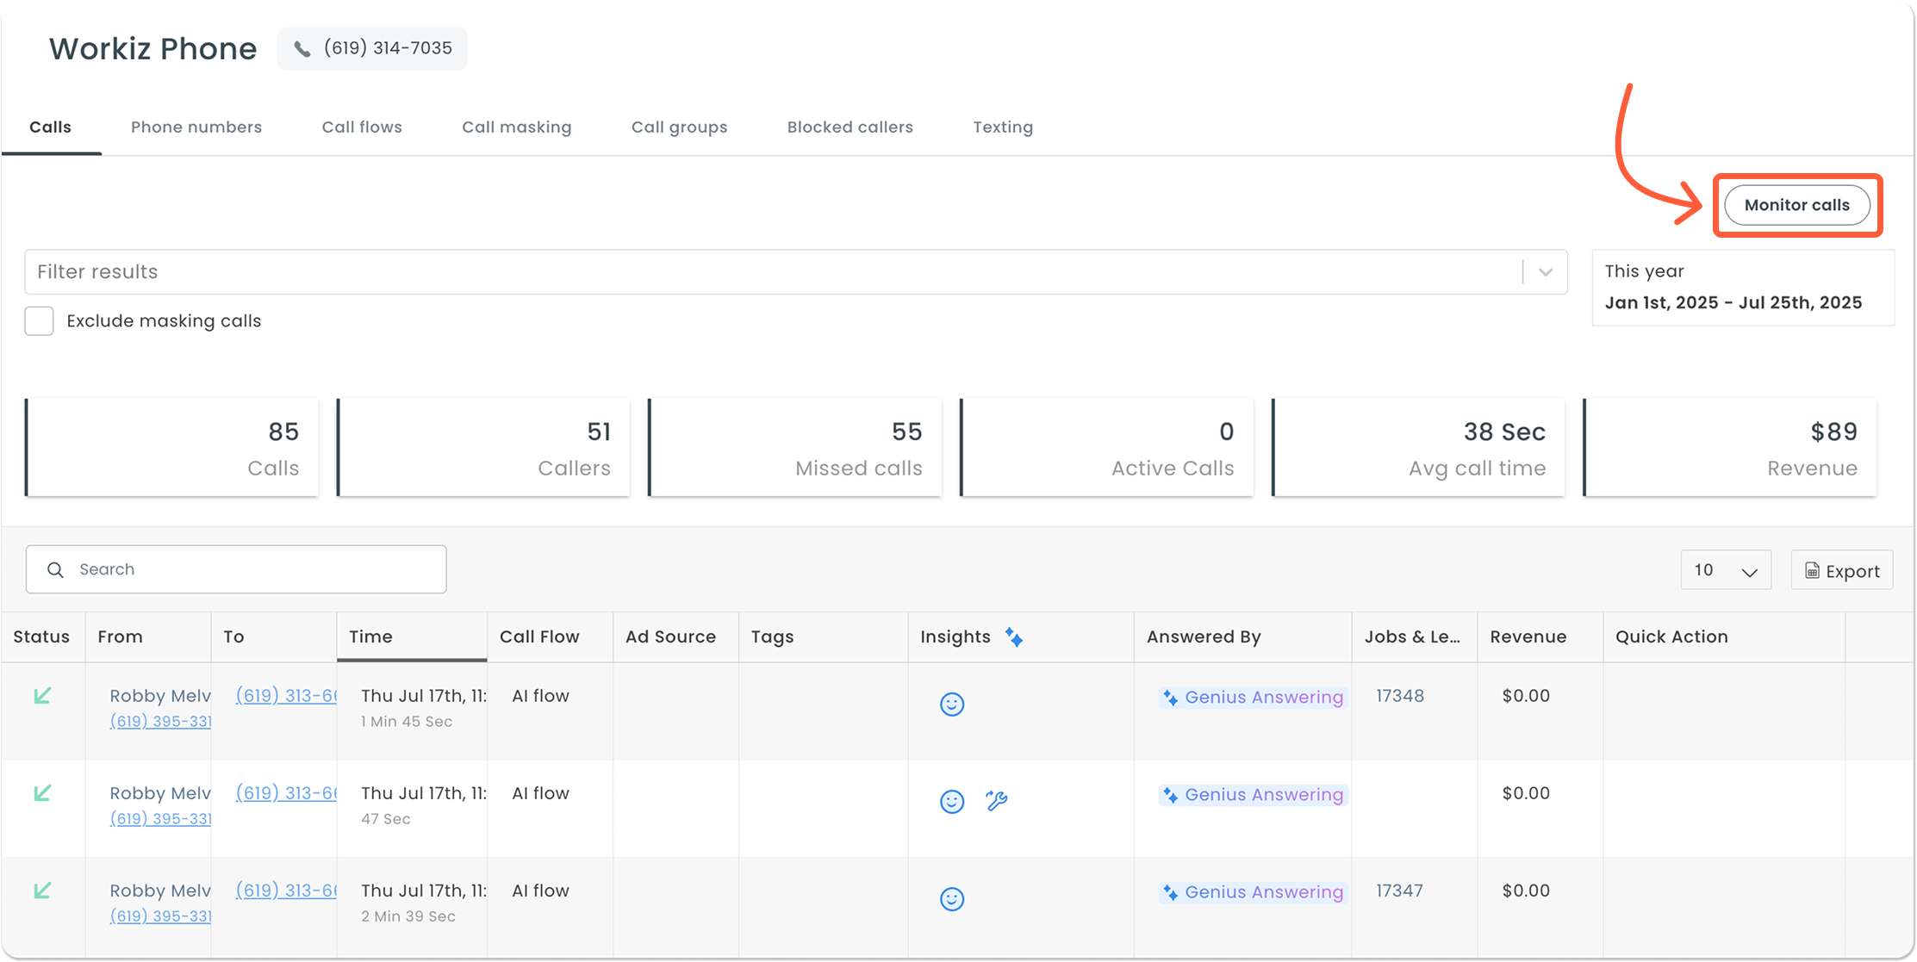This screenshot has width=1917, height=962.
Task: Open the Call masking tab
Action: click(x=517, y=127)
